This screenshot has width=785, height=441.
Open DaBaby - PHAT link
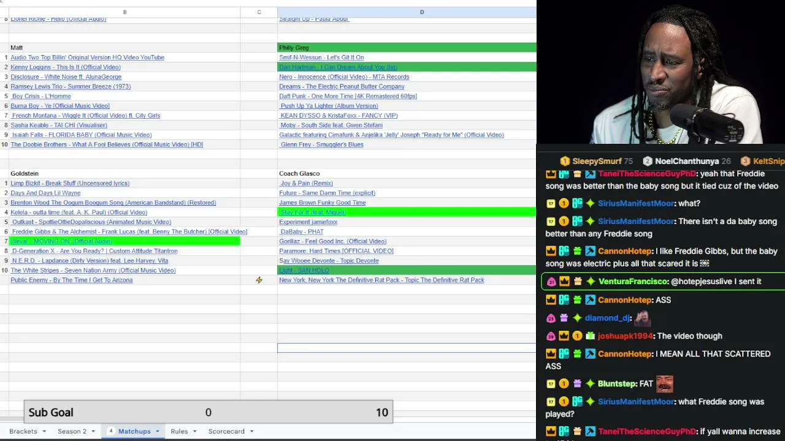point(302,232)
